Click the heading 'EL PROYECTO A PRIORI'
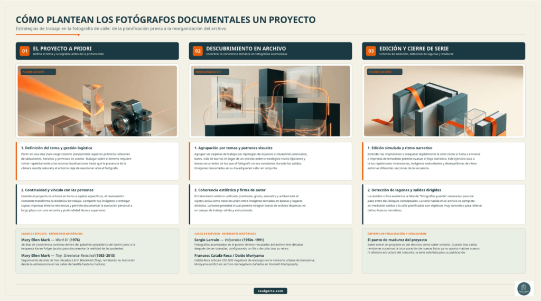The image size is (541, 301). tap(62, 48)
